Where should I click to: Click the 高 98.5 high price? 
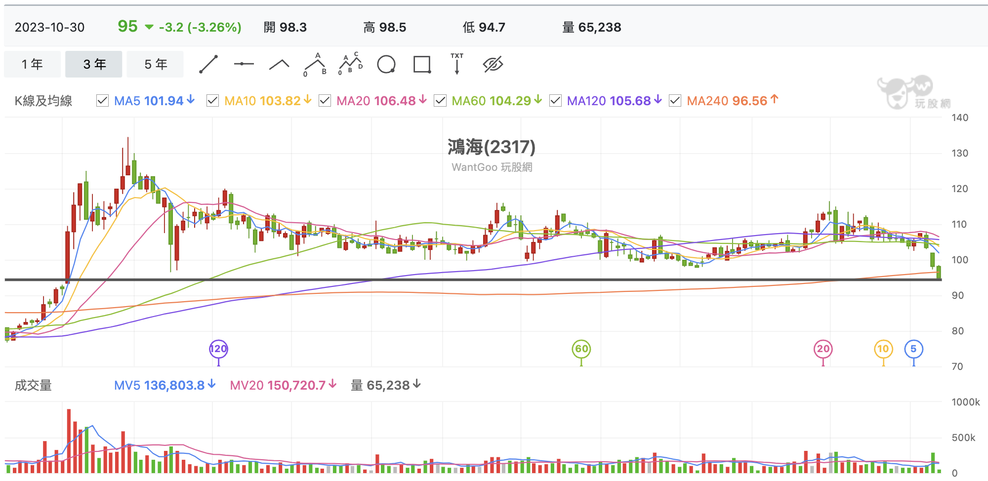coord(385,27)
